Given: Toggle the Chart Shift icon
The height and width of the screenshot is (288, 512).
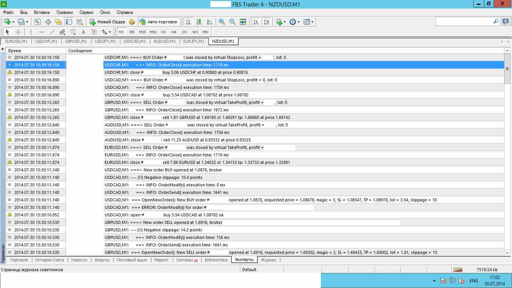Looking at the screenshot, I should click(x=267, y=22).
